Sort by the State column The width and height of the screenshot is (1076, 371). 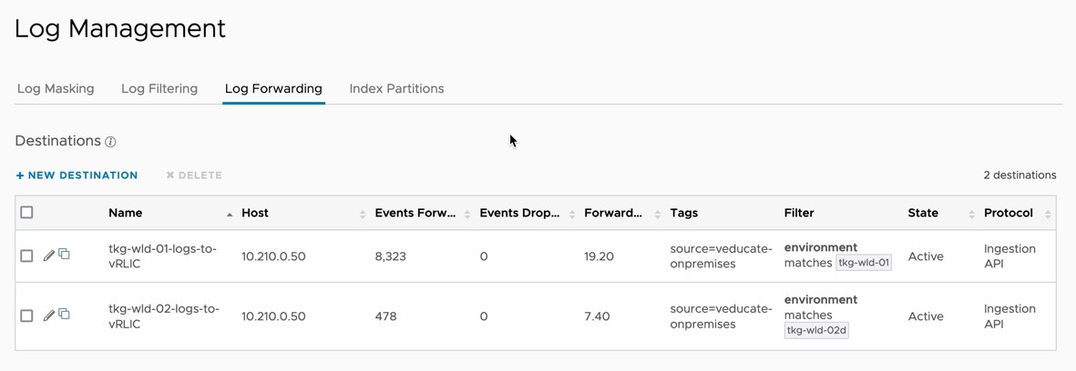coord(972,215)
